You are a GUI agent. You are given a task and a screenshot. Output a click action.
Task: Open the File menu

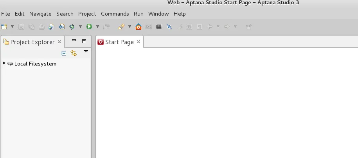(5, 14)
